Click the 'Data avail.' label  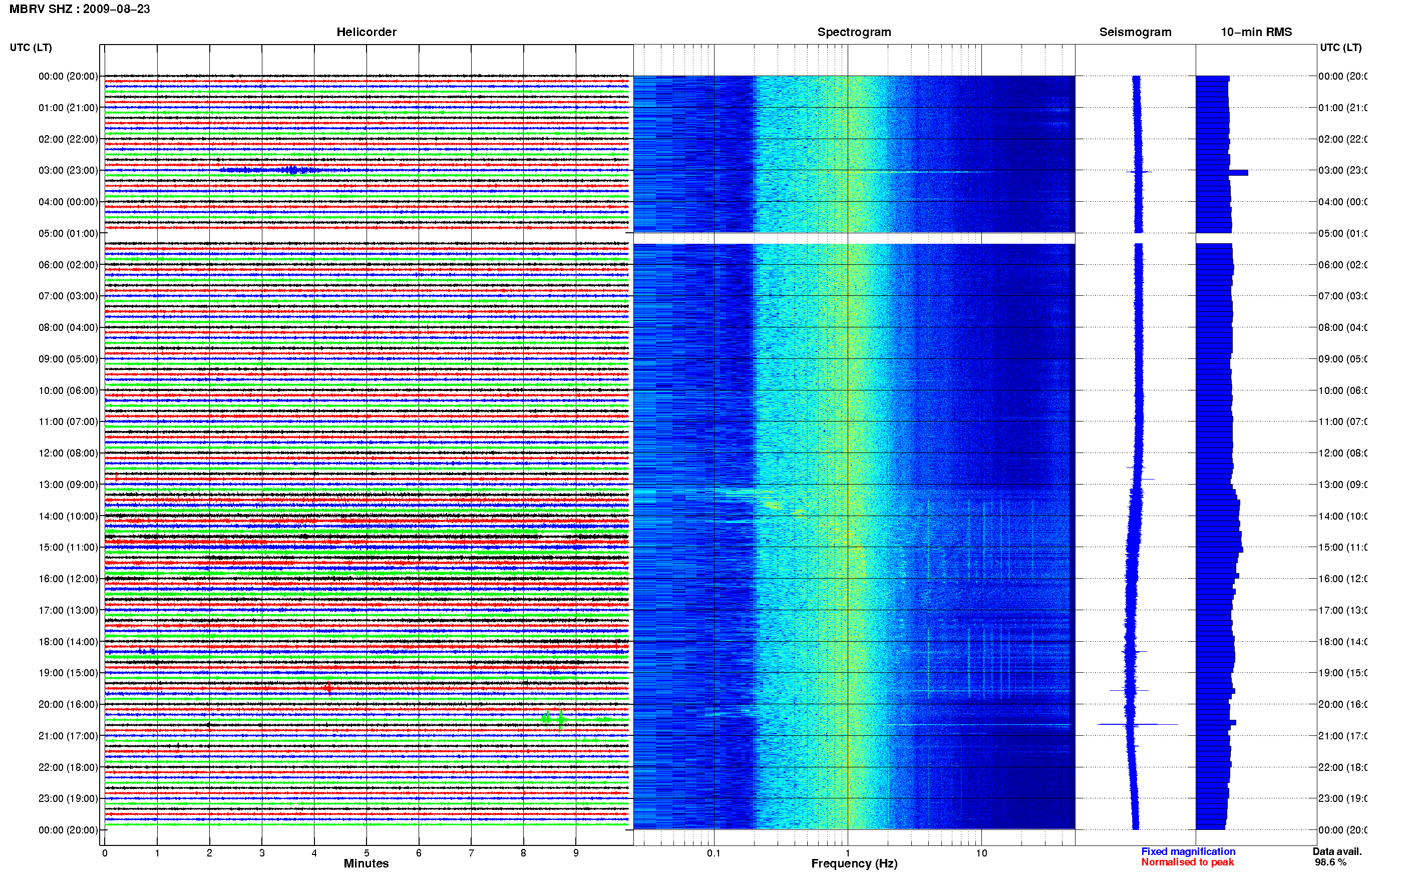point(1337,852)
